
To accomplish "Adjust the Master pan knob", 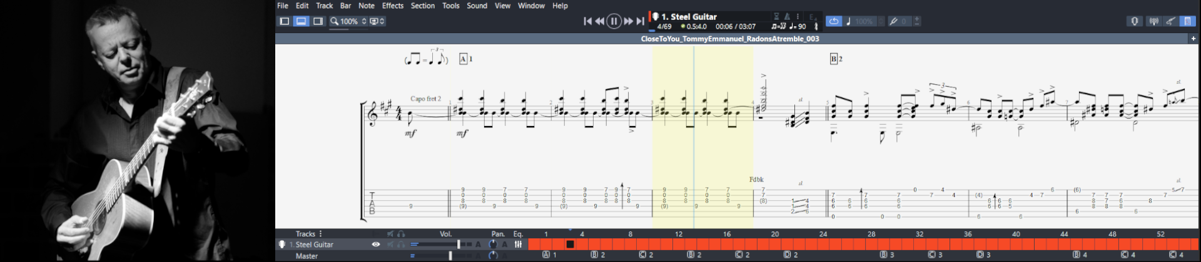I will pos(493,256).
